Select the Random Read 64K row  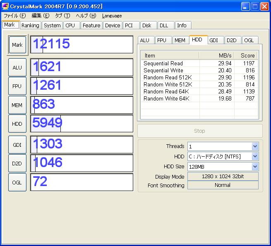tap(199, 91)
